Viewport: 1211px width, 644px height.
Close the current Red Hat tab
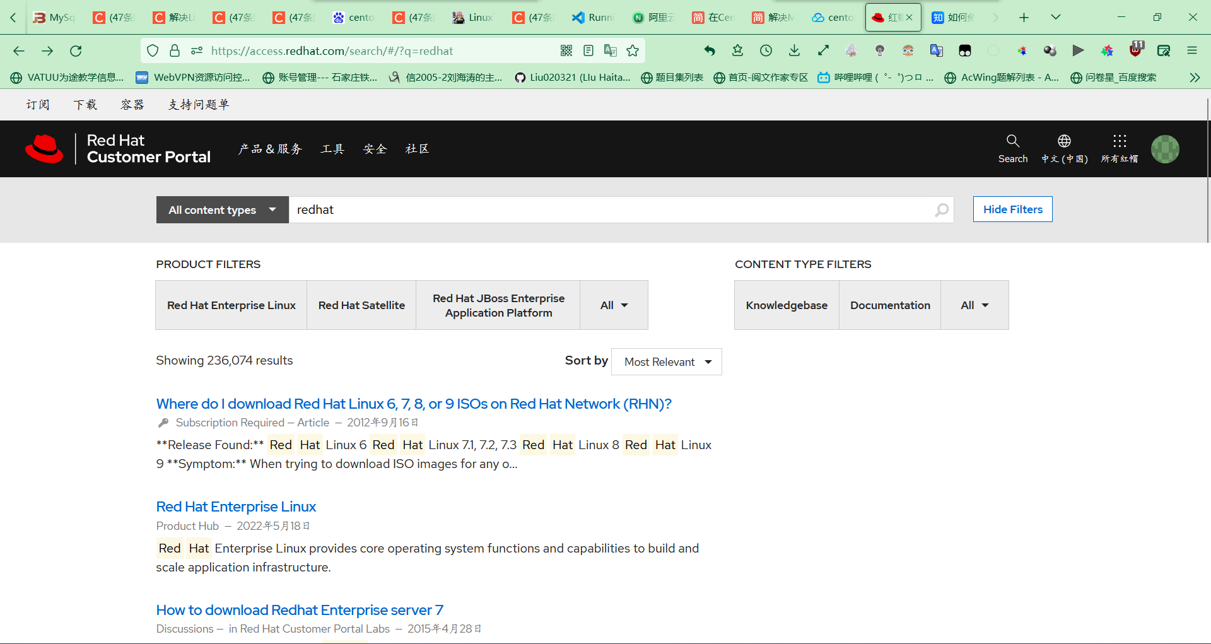[x=909, y=18]
